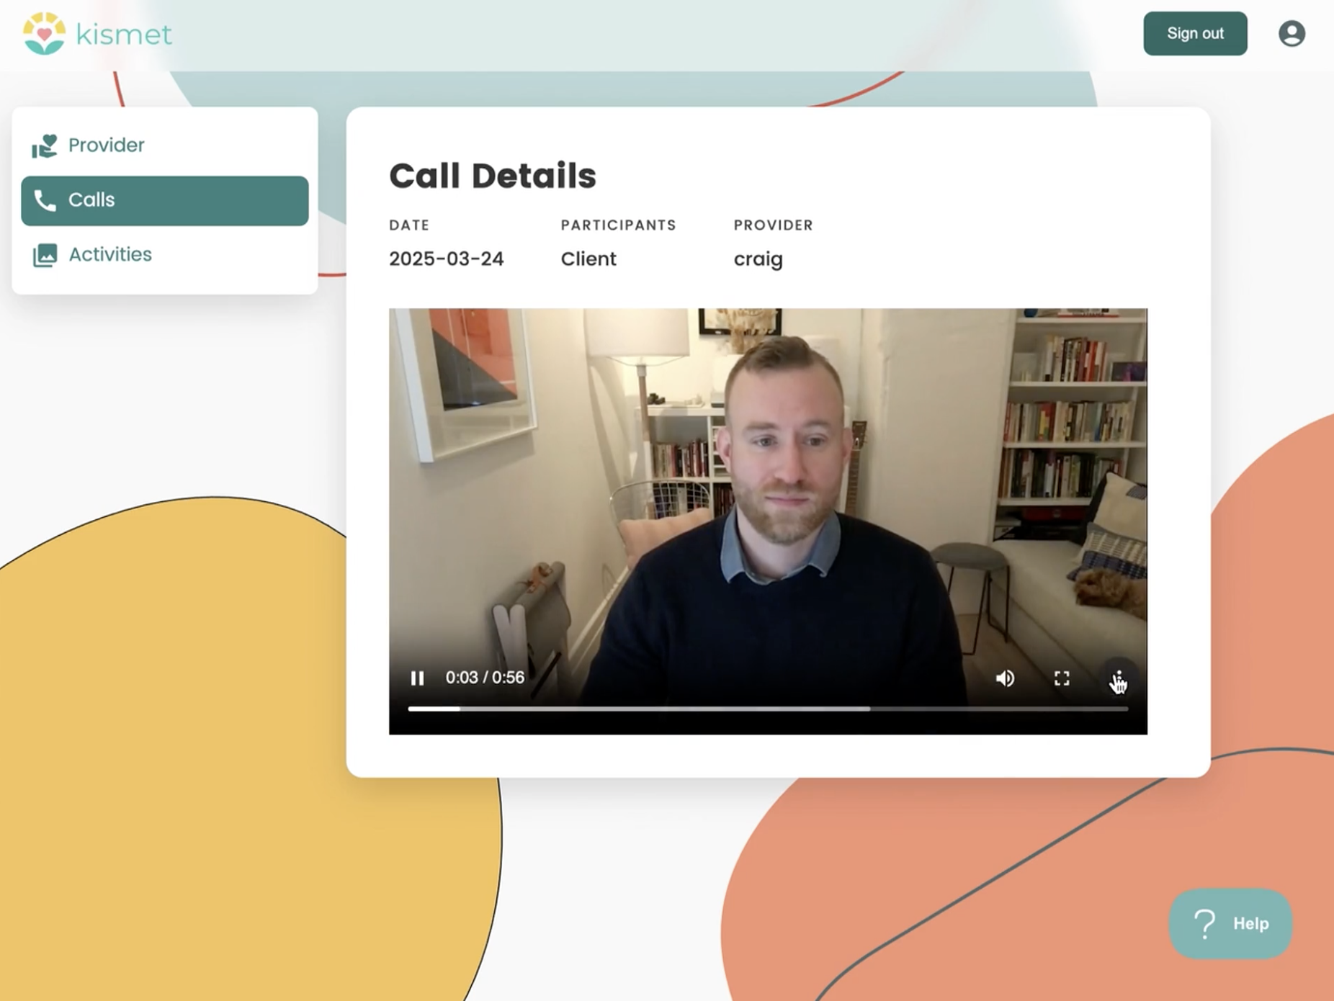Open the user profile account icon

[1292, 34]
